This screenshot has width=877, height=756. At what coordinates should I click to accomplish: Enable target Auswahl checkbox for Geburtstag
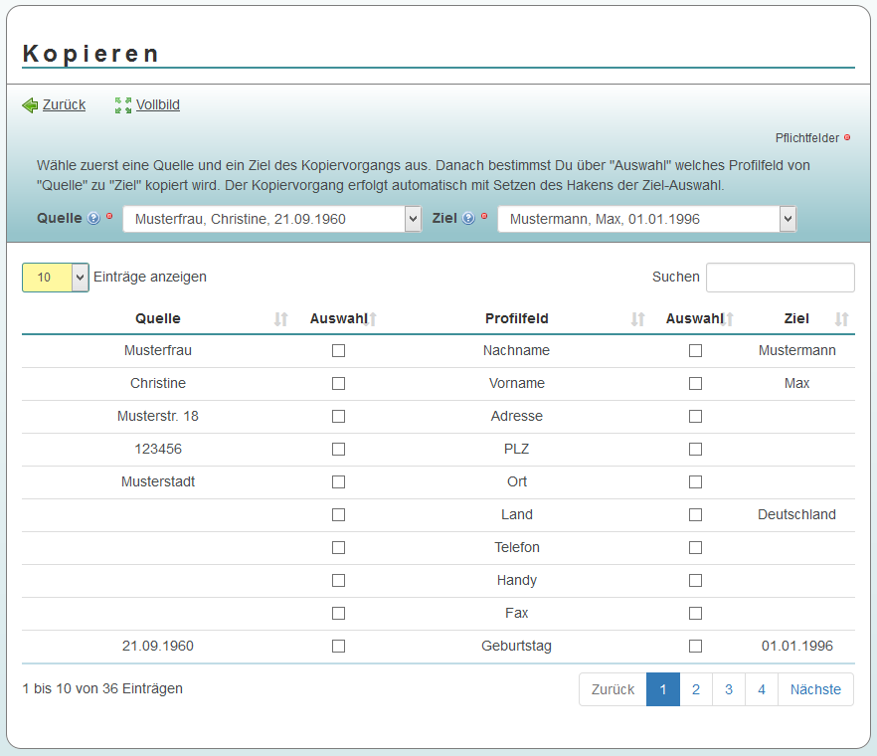tap(695, 647)
